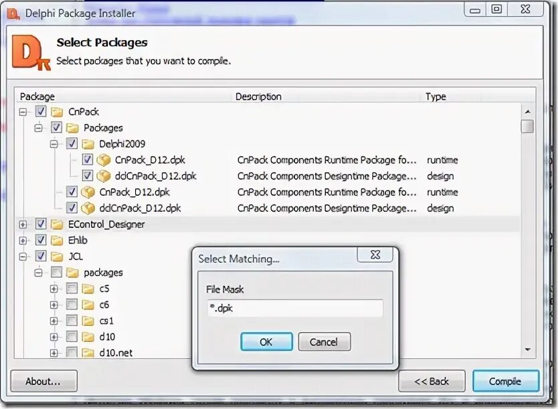Maximize the Delphi Package Installer window
The height and width of the screenshot is (409, 558).
[x=496, y=9]
